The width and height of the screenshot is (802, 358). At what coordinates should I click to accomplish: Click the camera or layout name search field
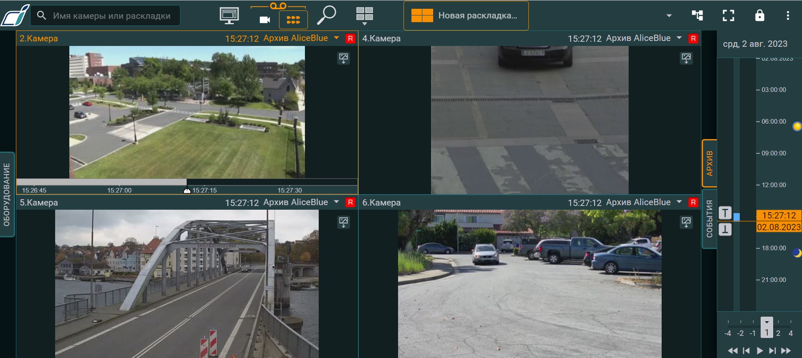click(111, 16)
